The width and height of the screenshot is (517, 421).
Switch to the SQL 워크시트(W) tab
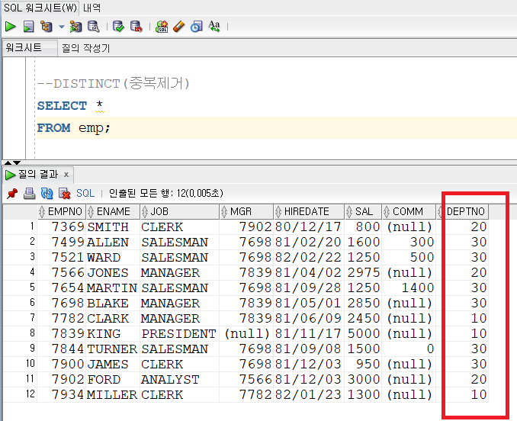(40, 8)
